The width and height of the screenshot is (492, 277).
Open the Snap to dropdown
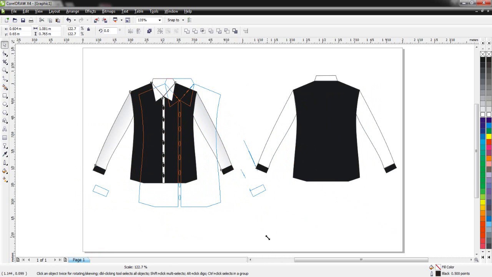click(x=183, y=20)
